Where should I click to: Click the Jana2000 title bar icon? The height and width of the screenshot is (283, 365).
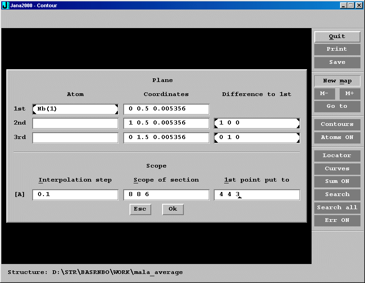point(6,5)
